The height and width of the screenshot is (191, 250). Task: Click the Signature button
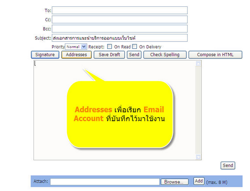pyautogui.click(x=45, y=55)
